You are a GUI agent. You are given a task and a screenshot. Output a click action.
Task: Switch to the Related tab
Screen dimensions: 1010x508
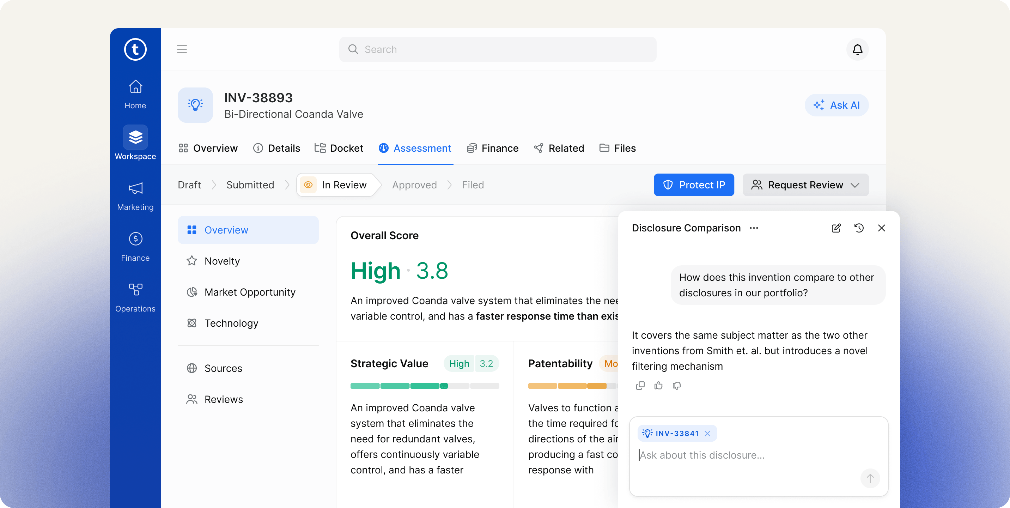pos(559,148)
